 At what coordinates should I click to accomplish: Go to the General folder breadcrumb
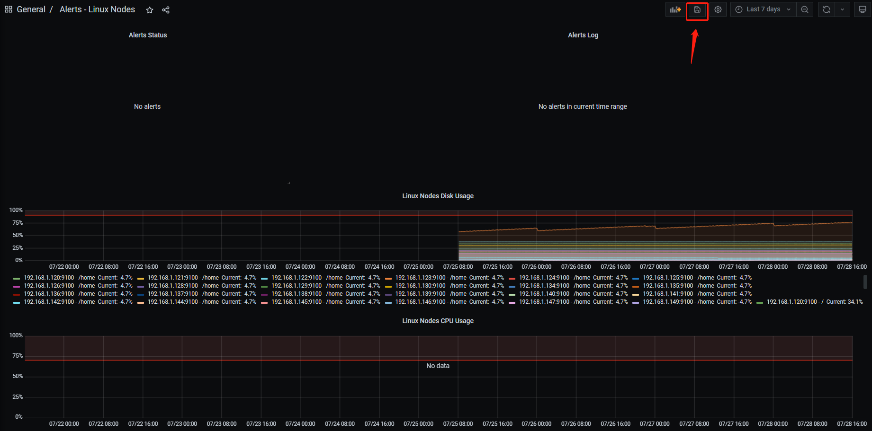point(31,9)
